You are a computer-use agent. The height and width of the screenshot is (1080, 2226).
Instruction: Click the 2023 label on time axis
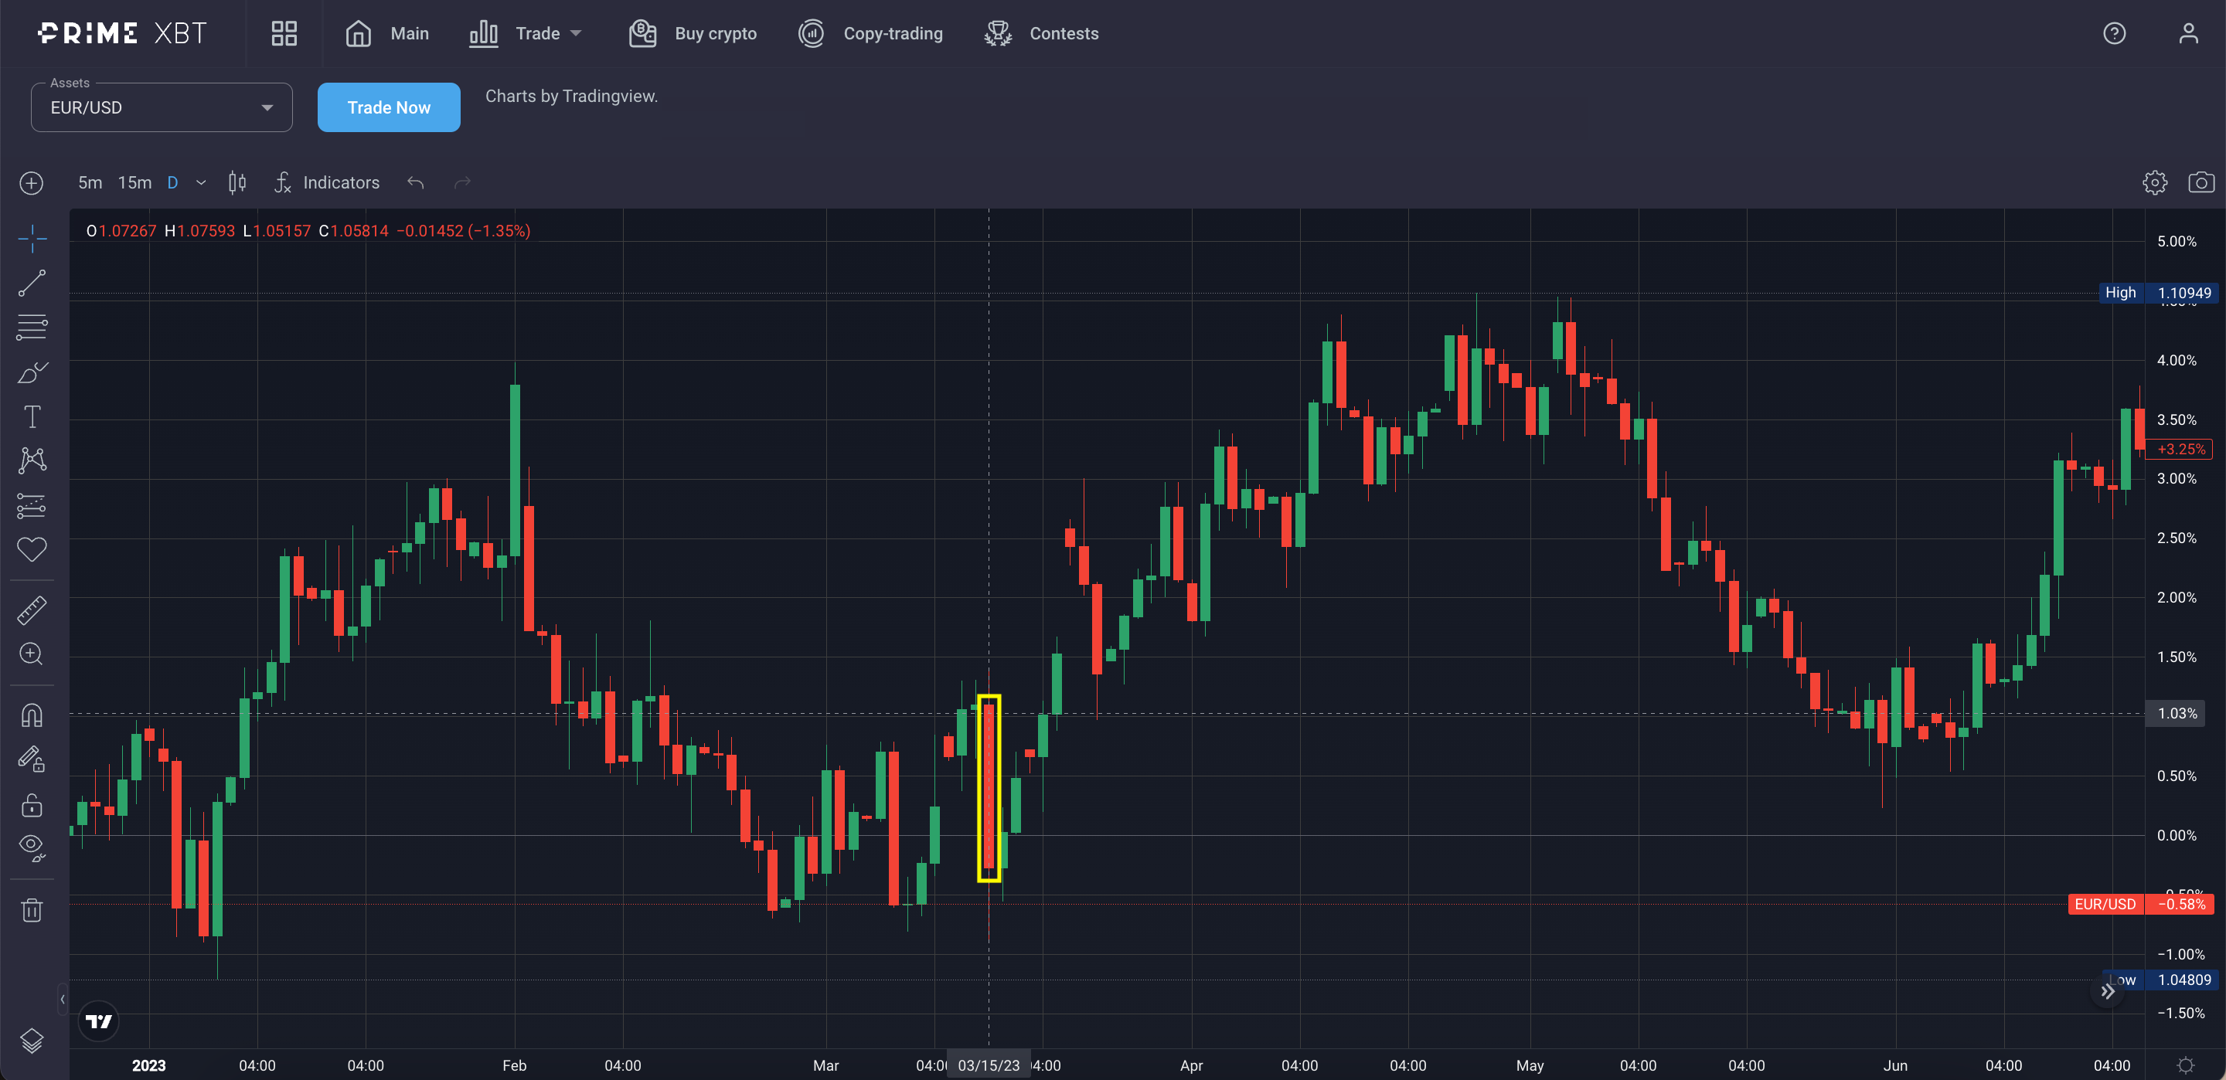pos(148,1065)
